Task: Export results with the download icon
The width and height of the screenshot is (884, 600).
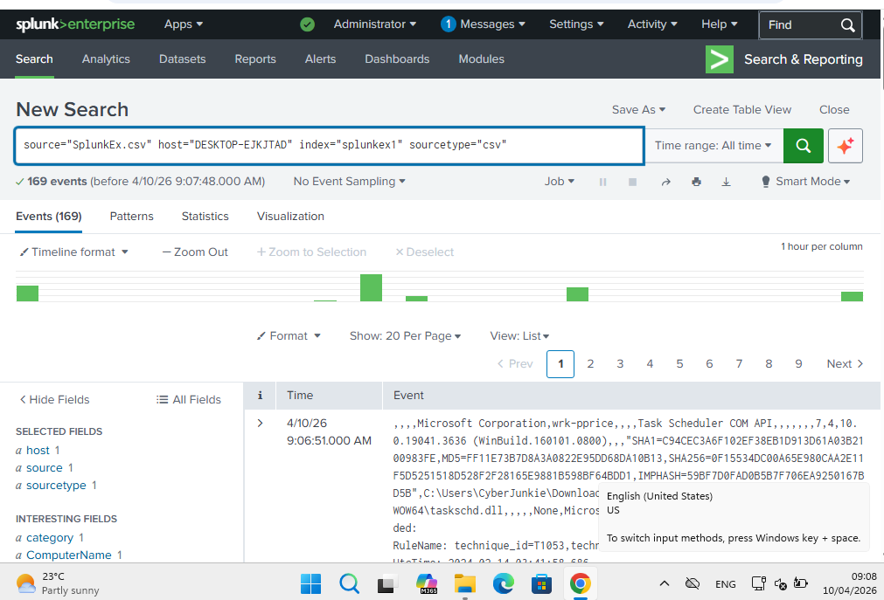Action: tap(726, 182)
